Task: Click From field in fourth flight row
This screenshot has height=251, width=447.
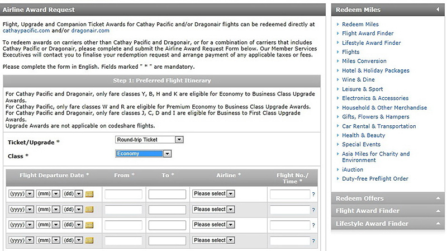Action: pyautogui.click(x=123, y=241)
